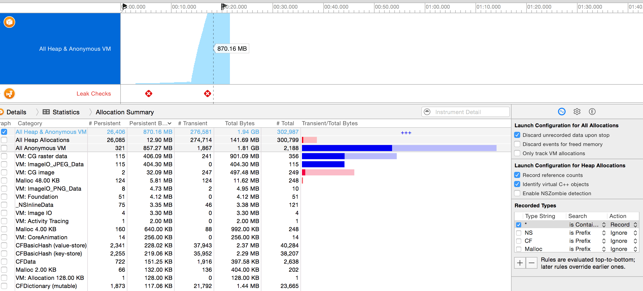Open the Details breadcrumb menu
The width and height of the screenshot is (643, 291).
[16, 112]
